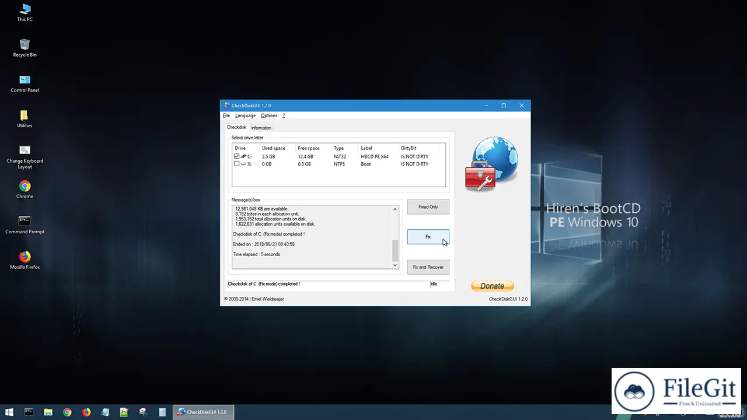Sort by Label column header
The height and width of the screenshot is (420, 747).
click(x=378, y=148)
